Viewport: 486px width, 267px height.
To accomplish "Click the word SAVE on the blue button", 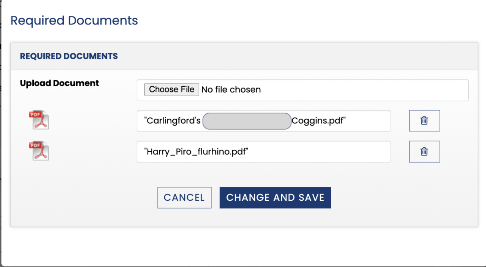I will [x=311, y=198].
